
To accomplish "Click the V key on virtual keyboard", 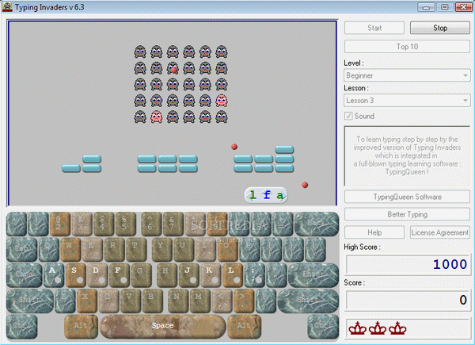I will tap(131, 301).
